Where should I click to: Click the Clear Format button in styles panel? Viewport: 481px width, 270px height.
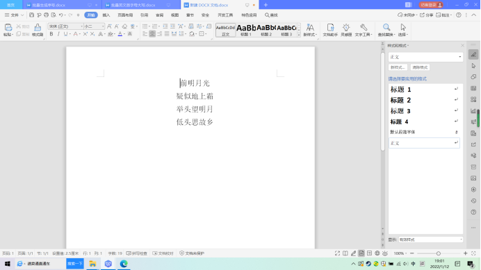tap(420, 67)
